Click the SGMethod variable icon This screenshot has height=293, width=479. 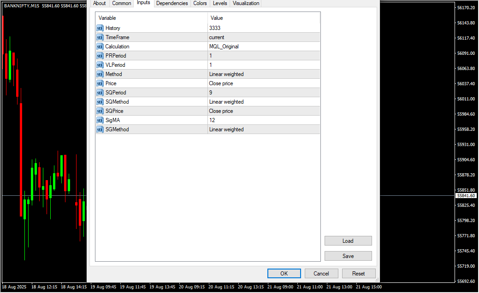point(100,129)
